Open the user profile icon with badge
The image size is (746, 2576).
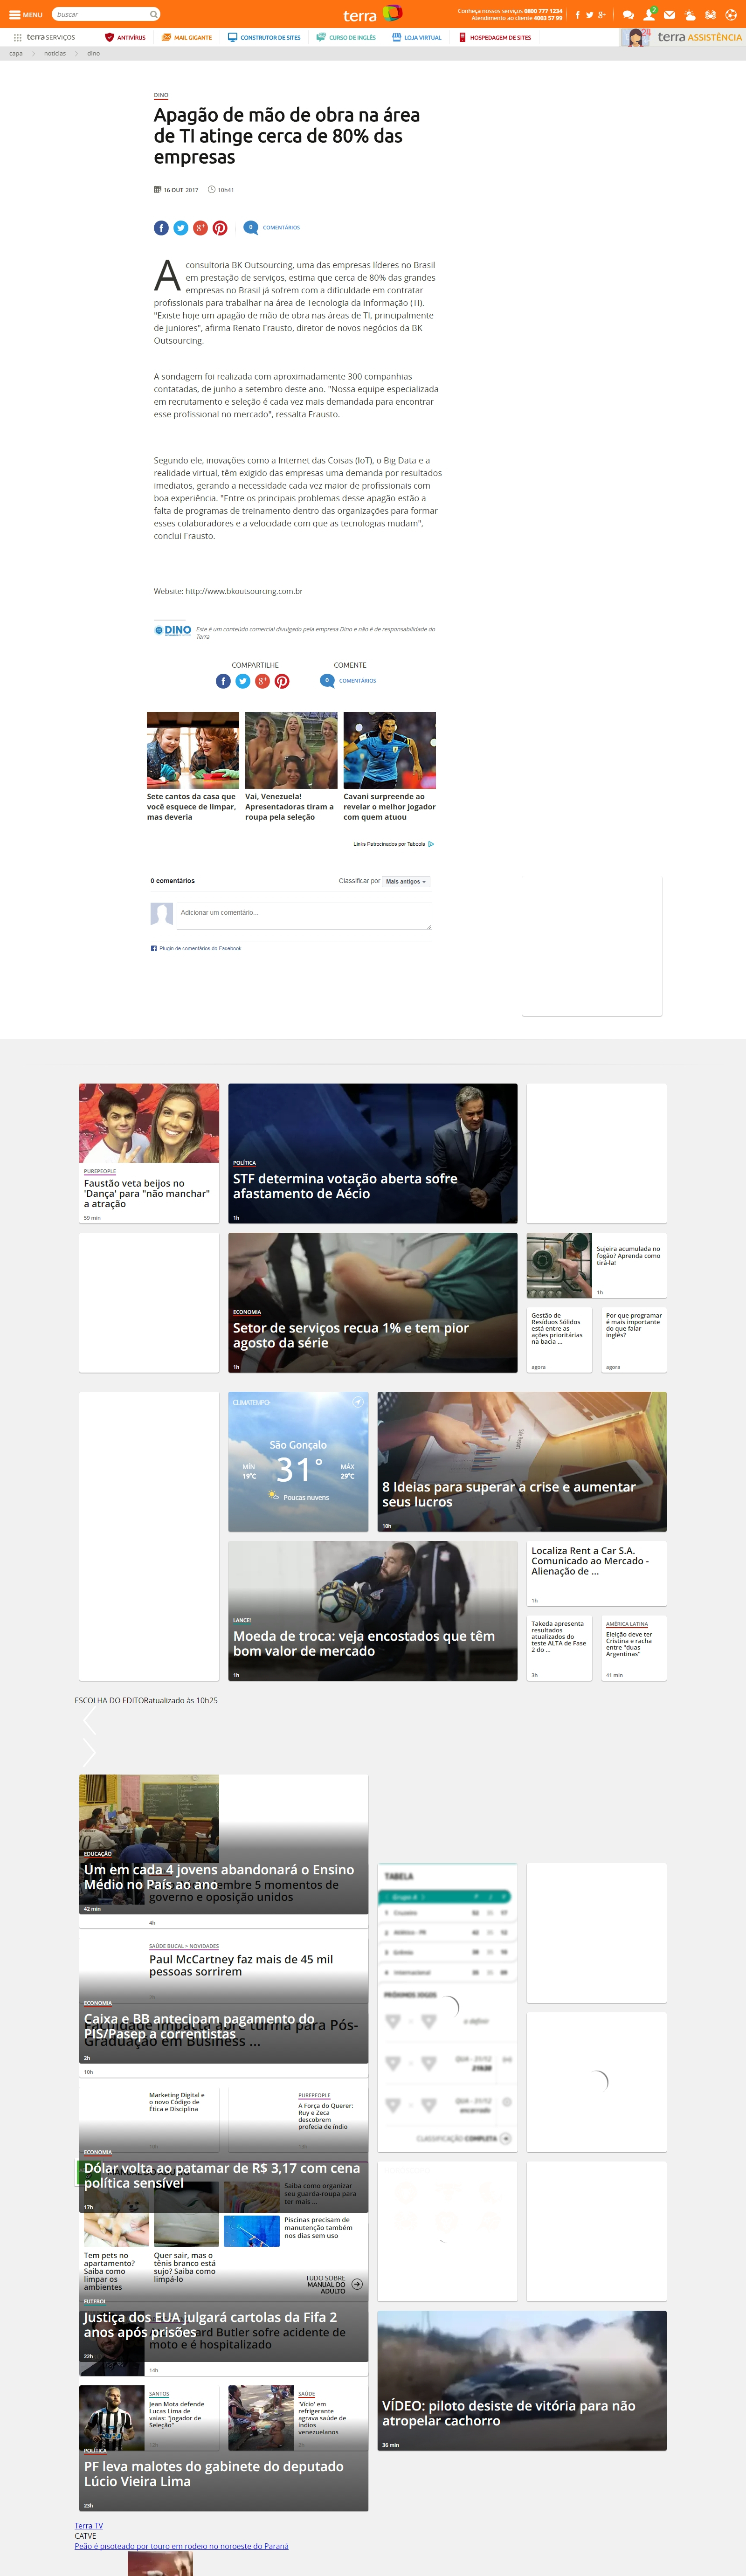[x=649, y=14]
